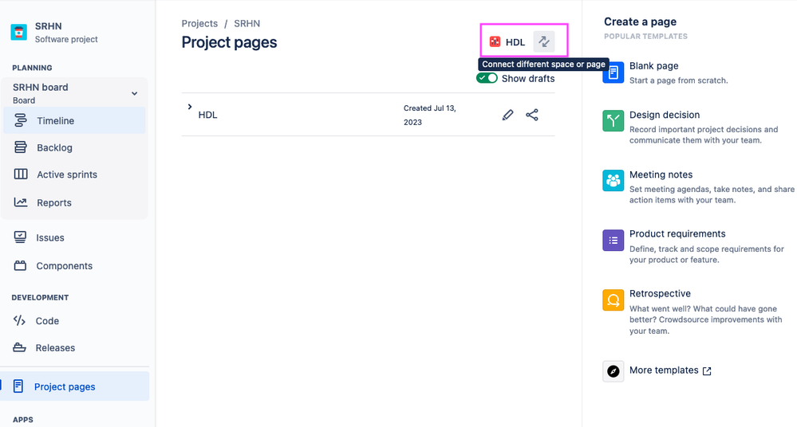Open the Timeline view

pos(74,121)
